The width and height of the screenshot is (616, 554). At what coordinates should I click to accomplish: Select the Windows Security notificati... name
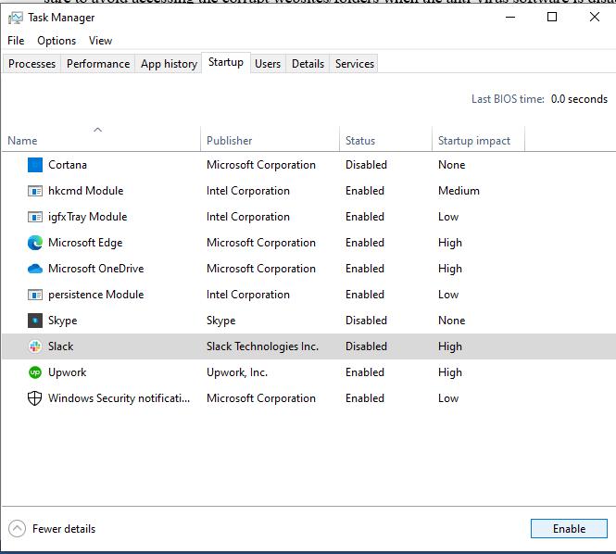[x=119, y=398]
